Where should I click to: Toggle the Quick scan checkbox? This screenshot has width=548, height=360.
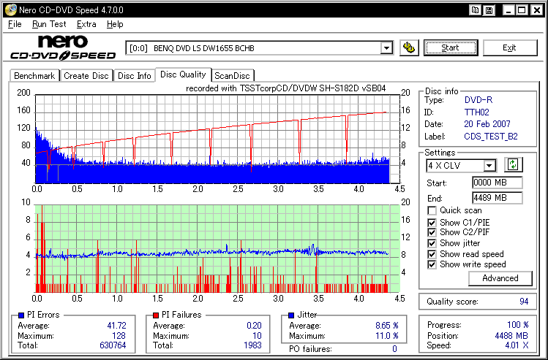432,211
